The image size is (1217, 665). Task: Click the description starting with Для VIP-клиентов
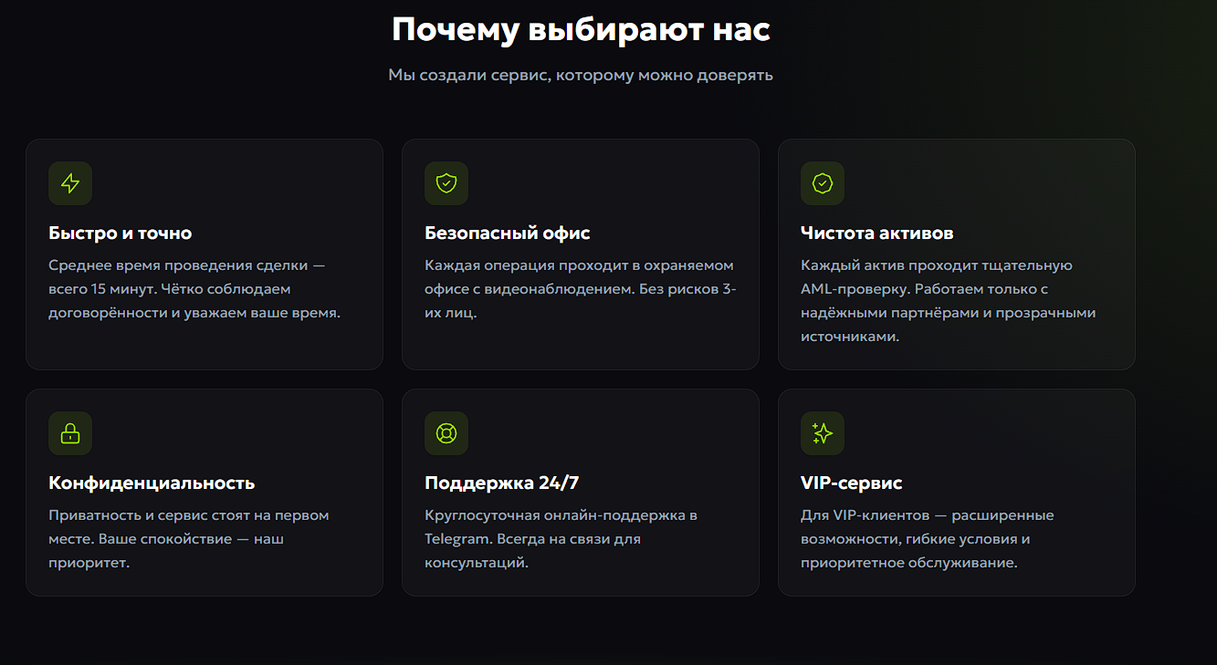click(x=928, y=538)
